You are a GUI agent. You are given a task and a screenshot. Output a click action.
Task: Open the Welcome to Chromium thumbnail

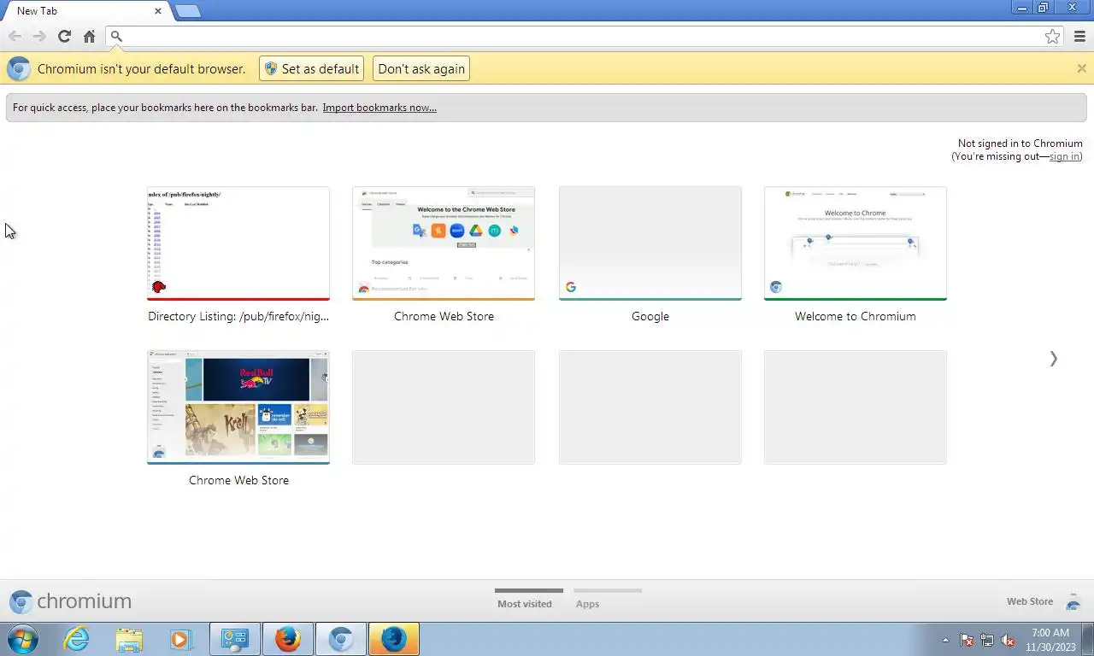[856, 243]
